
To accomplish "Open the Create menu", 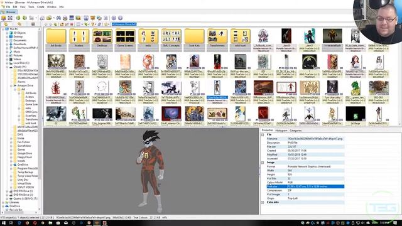I will pos(40,7).
